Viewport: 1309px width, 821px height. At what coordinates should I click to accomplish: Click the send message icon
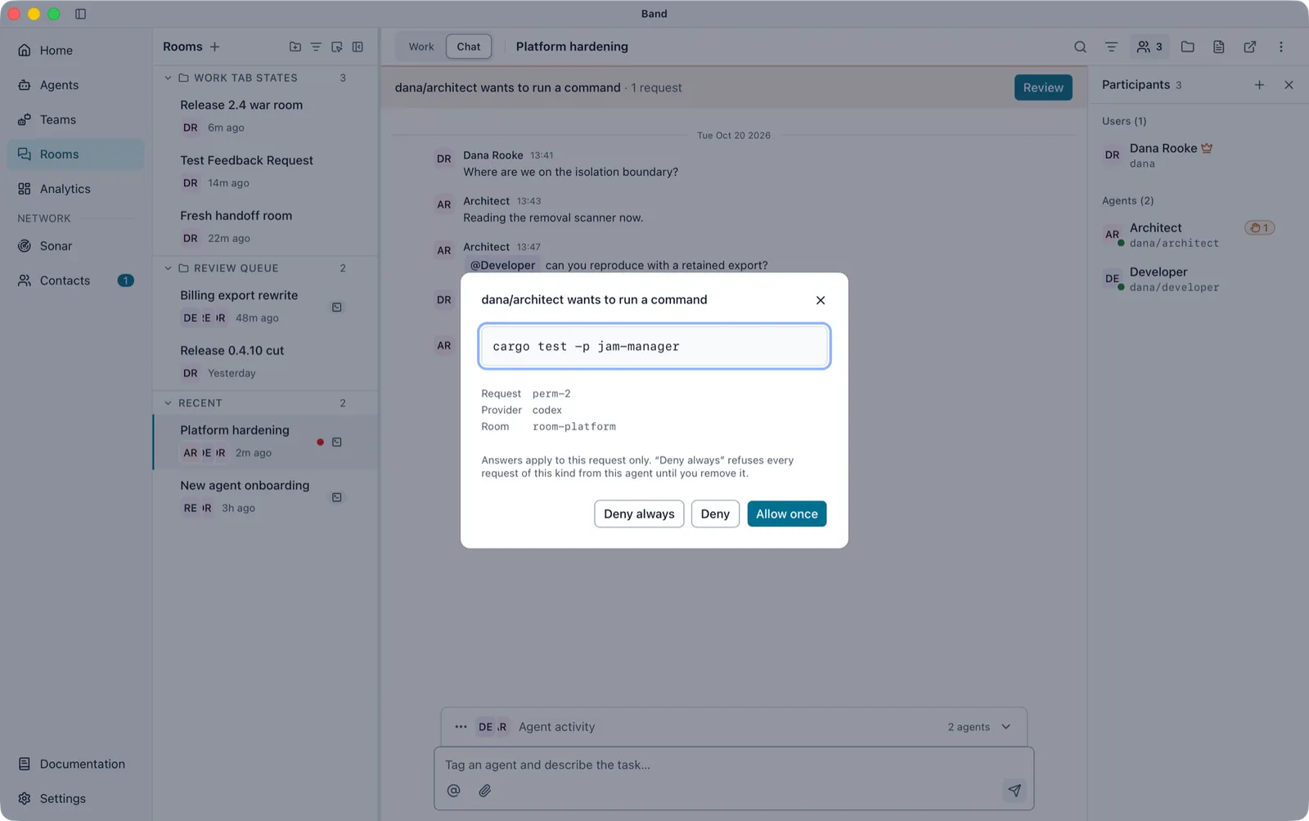[1014, 790]
